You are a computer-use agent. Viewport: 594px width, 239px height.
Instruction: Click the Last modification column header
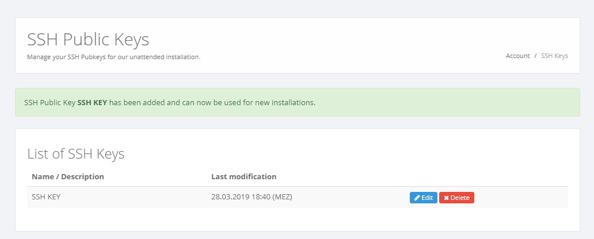[244, 176]
